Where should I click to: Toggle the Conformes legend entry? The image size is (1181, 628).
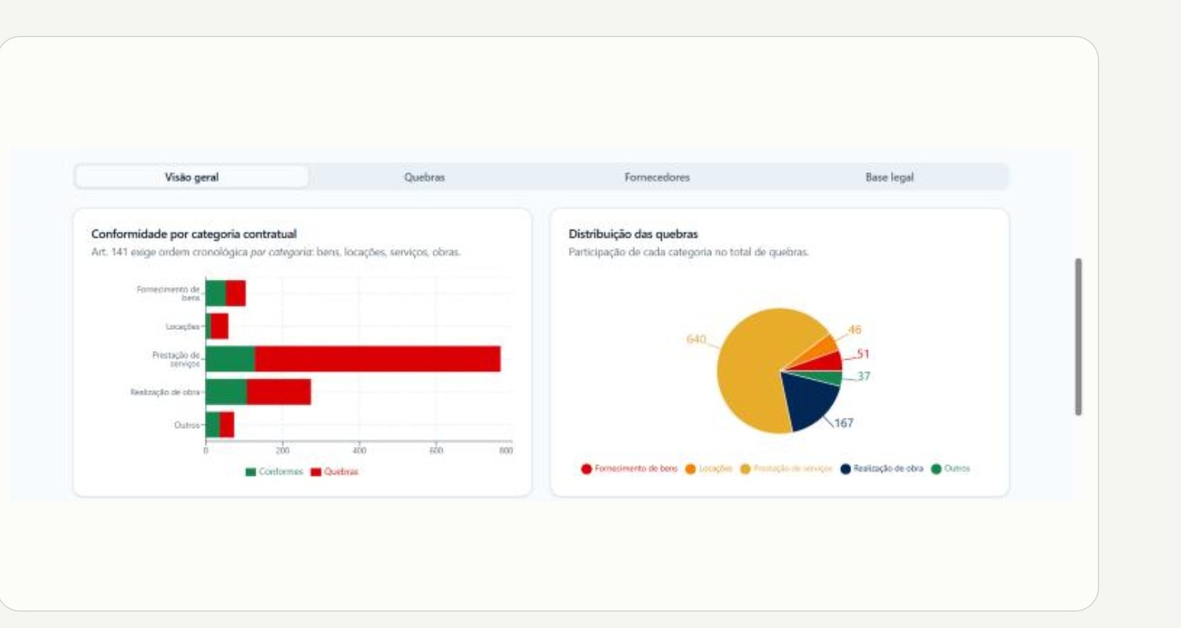pyautogui.click(x=274, y=472)
